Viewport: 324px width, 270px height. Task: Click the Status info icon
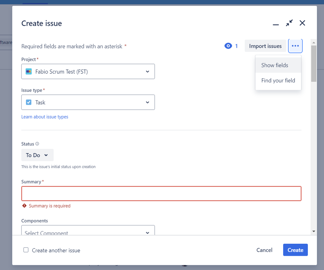37,144
